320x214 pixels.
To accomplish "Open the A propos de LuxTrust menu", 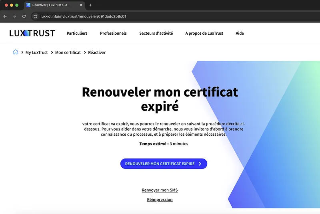I will click(x=204, y=33).
